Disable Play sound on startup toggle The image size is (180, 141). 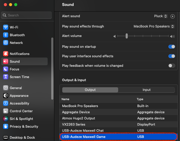click(172, 46)
